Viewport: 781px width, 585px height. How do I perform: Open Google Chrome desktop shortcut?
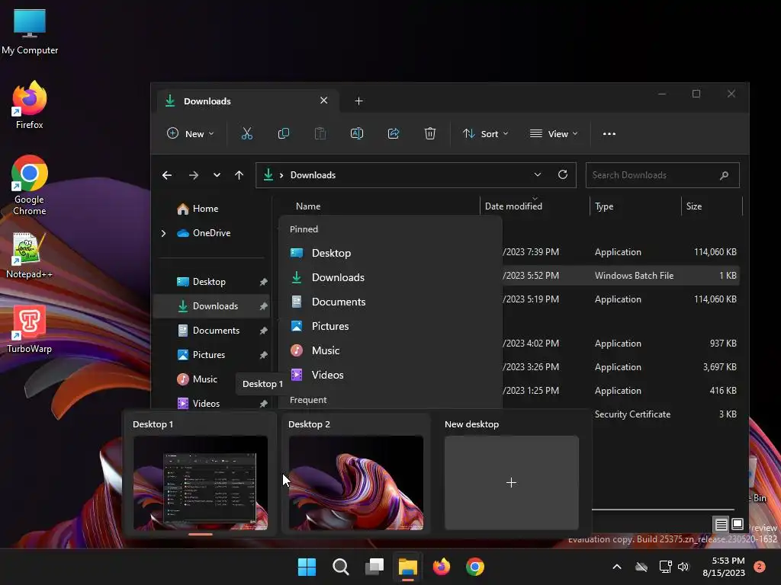click(30, 185)
